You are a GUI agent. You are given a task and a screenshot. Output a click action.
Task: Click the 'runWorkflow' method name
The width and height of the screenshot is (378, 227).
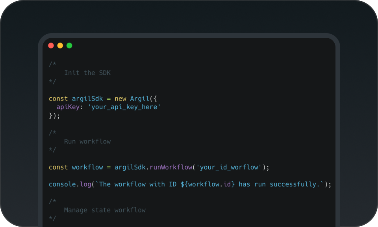(x=171, y=167)
